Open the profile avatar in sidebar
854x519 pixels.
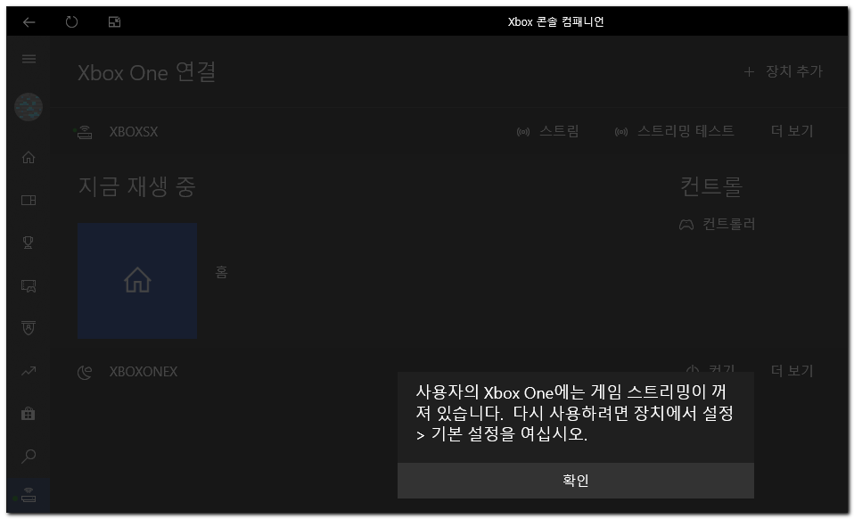[29, 107]
